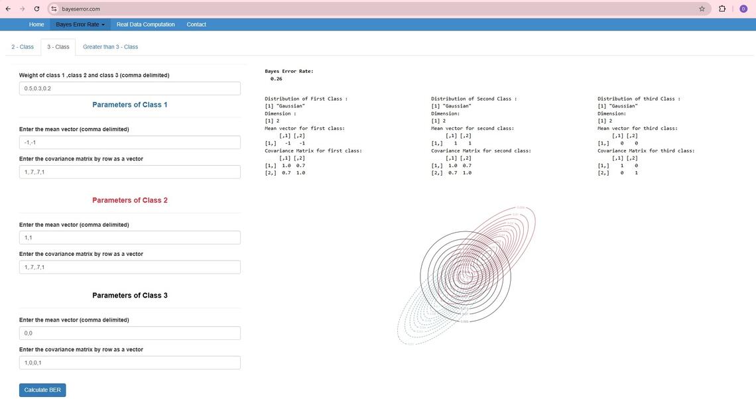Open the browser extensions puzzle icon
756x399 pixels.
[722, 9]
